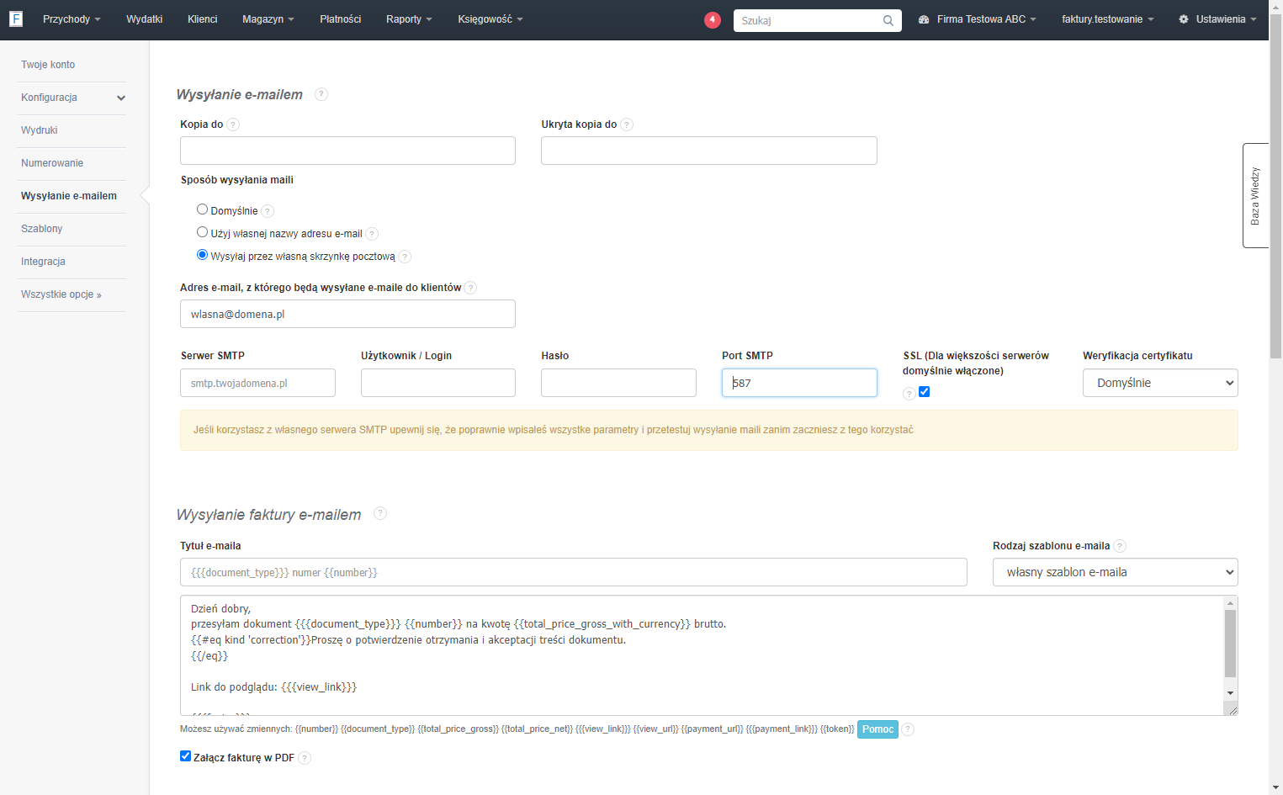This screenshot has width=1283, height=795.
Task: Open Wysyłanie e-mailem in sidebar
Action: pyautogui.click(x=69, y=196)
